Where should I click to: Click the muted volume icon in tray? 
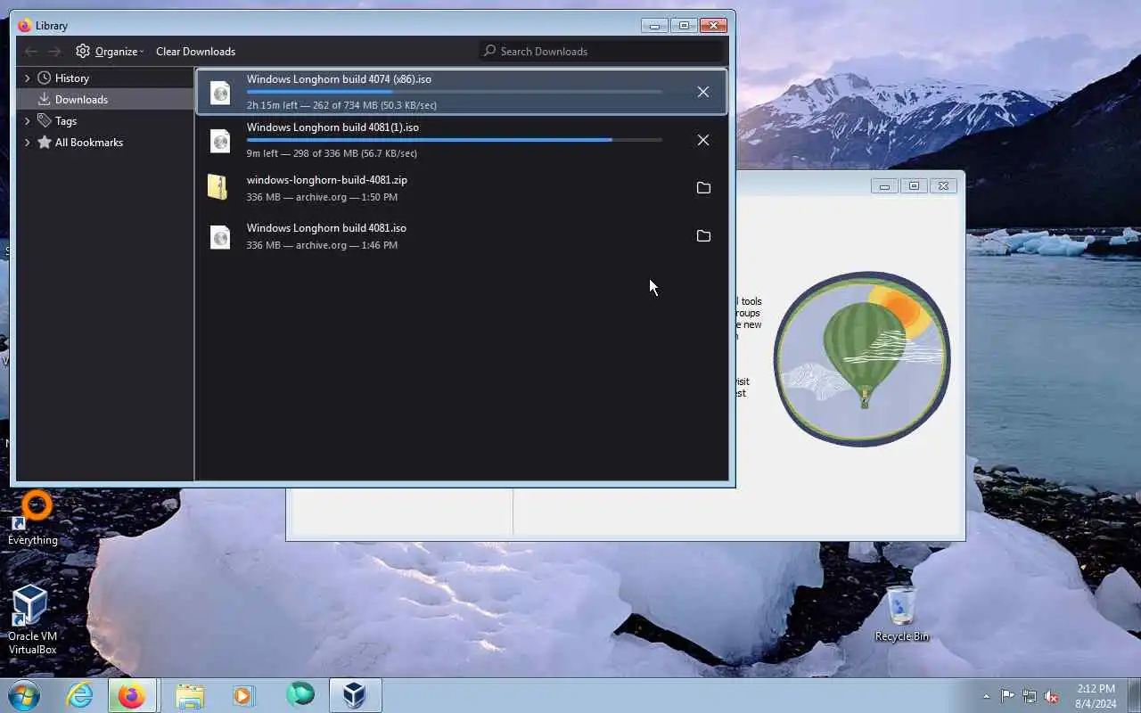click(x=1052, y=696)
